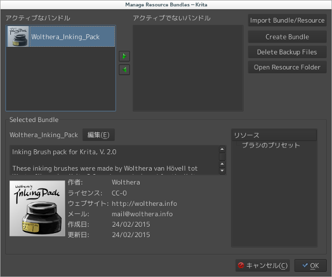
Task: Click the green left arrow to activate bundle
Action: pyautogui.click(x=124, y=69)
